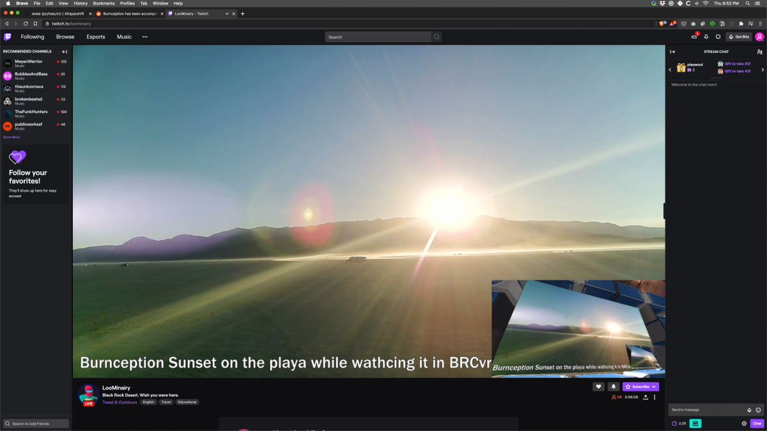Open chat settings gear icon

(744, 423)
